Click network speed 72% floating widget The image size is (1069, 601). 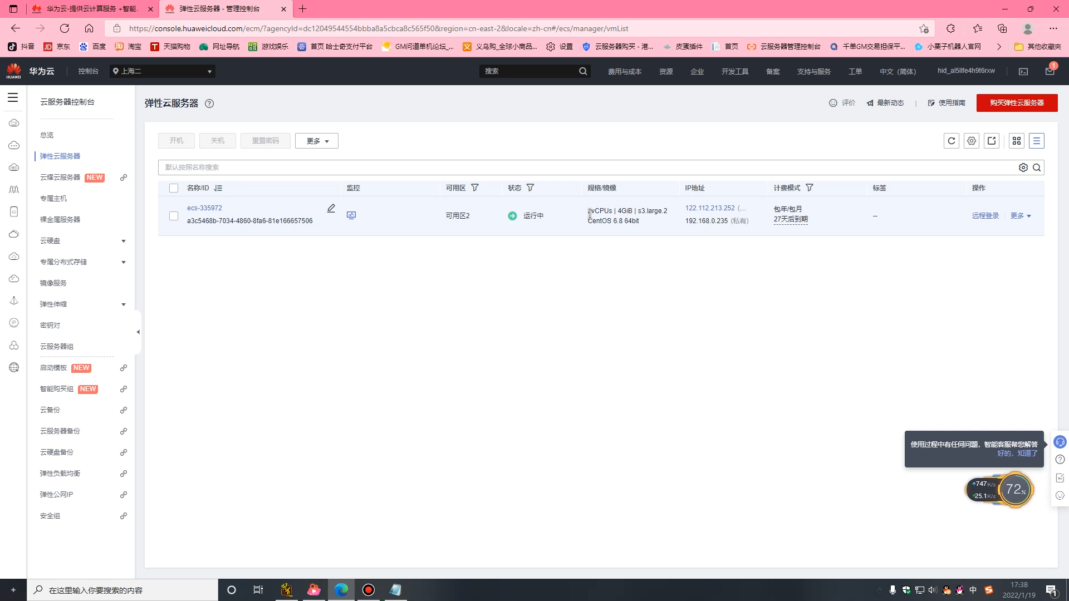(x=1000, y=490)
